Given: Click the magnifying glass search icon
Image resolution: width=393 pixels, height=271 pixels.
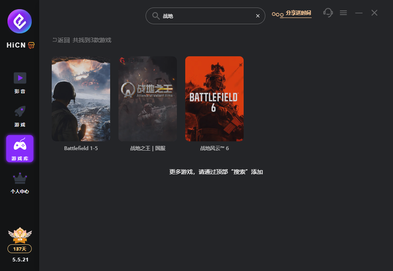Looking at the screenshot, I should point(156,16).
